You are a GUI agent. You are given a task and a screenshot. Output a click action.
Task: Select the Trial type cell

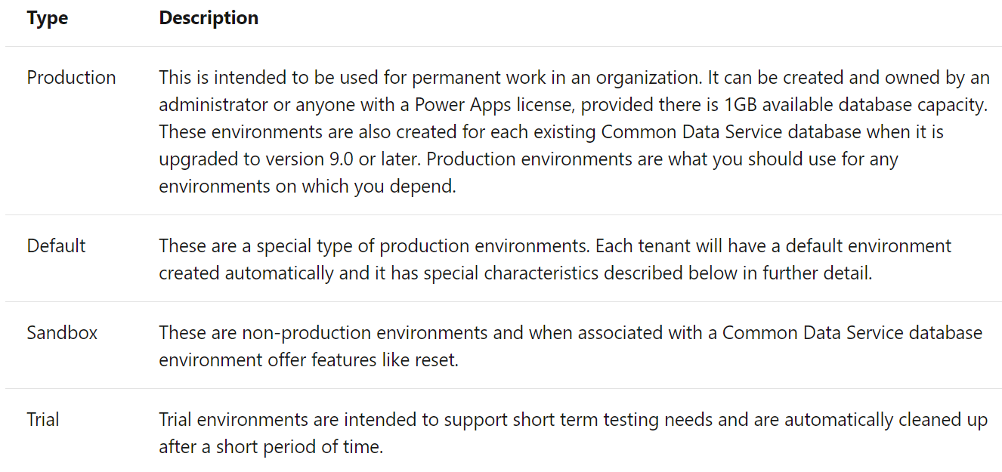tap(43, 420)
